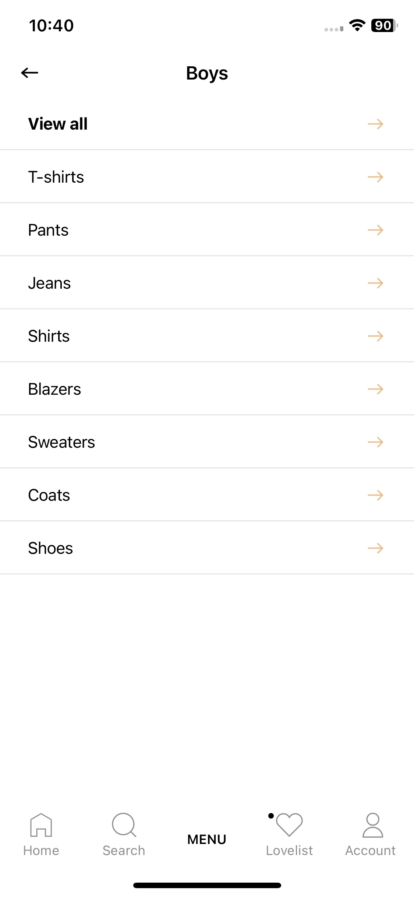The width and height of the screenshot is (414, 897).
Task: Open the Shirts category
Action: pos(207,336)
